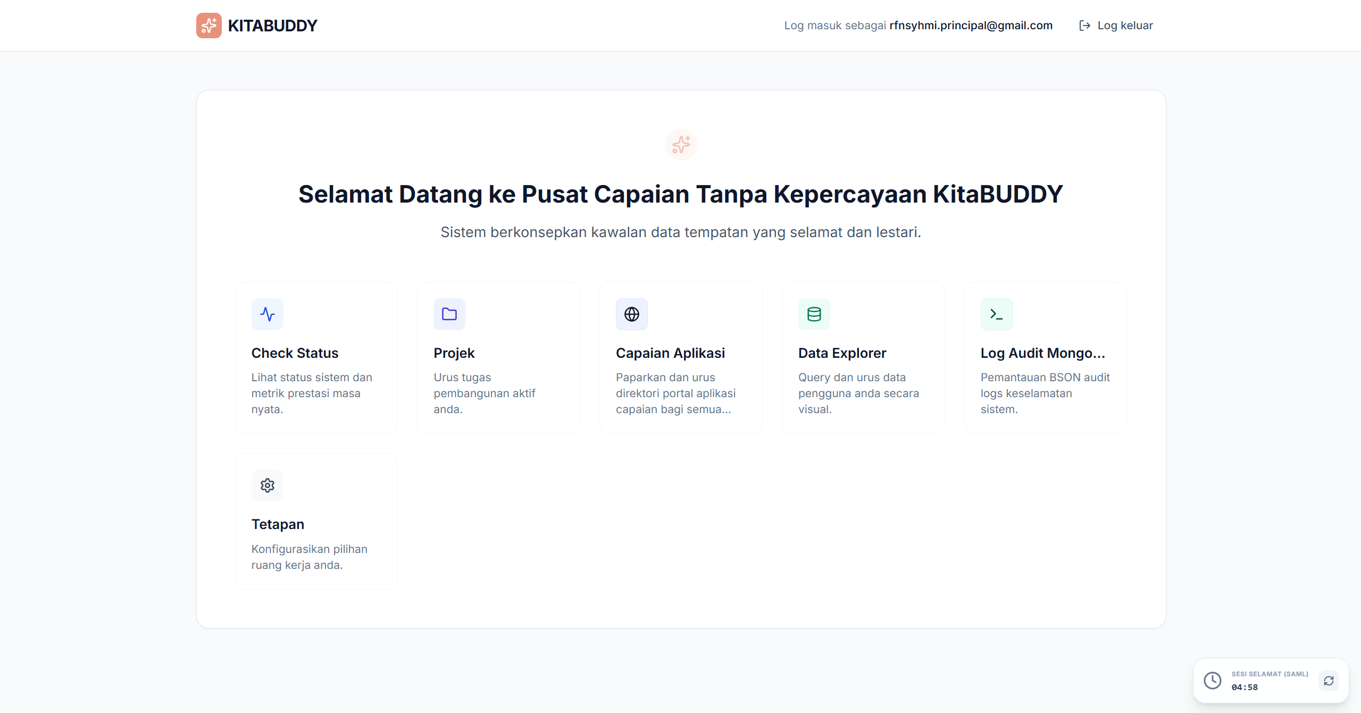The height and width of the screenshot is (713, 1361).
Task: Click the session countdown 04:58
Action: click(x=1245, y=687)
